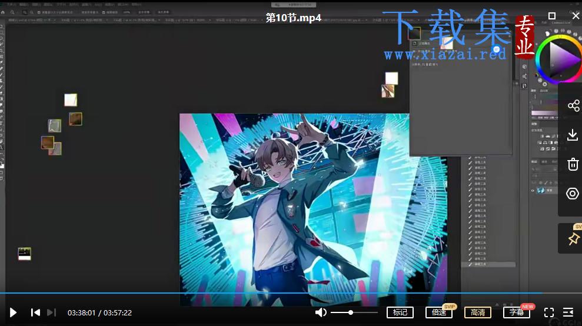This screenshot has height=326, width=582.
Task: Jump to the previous video
Action: pos(36,312)
